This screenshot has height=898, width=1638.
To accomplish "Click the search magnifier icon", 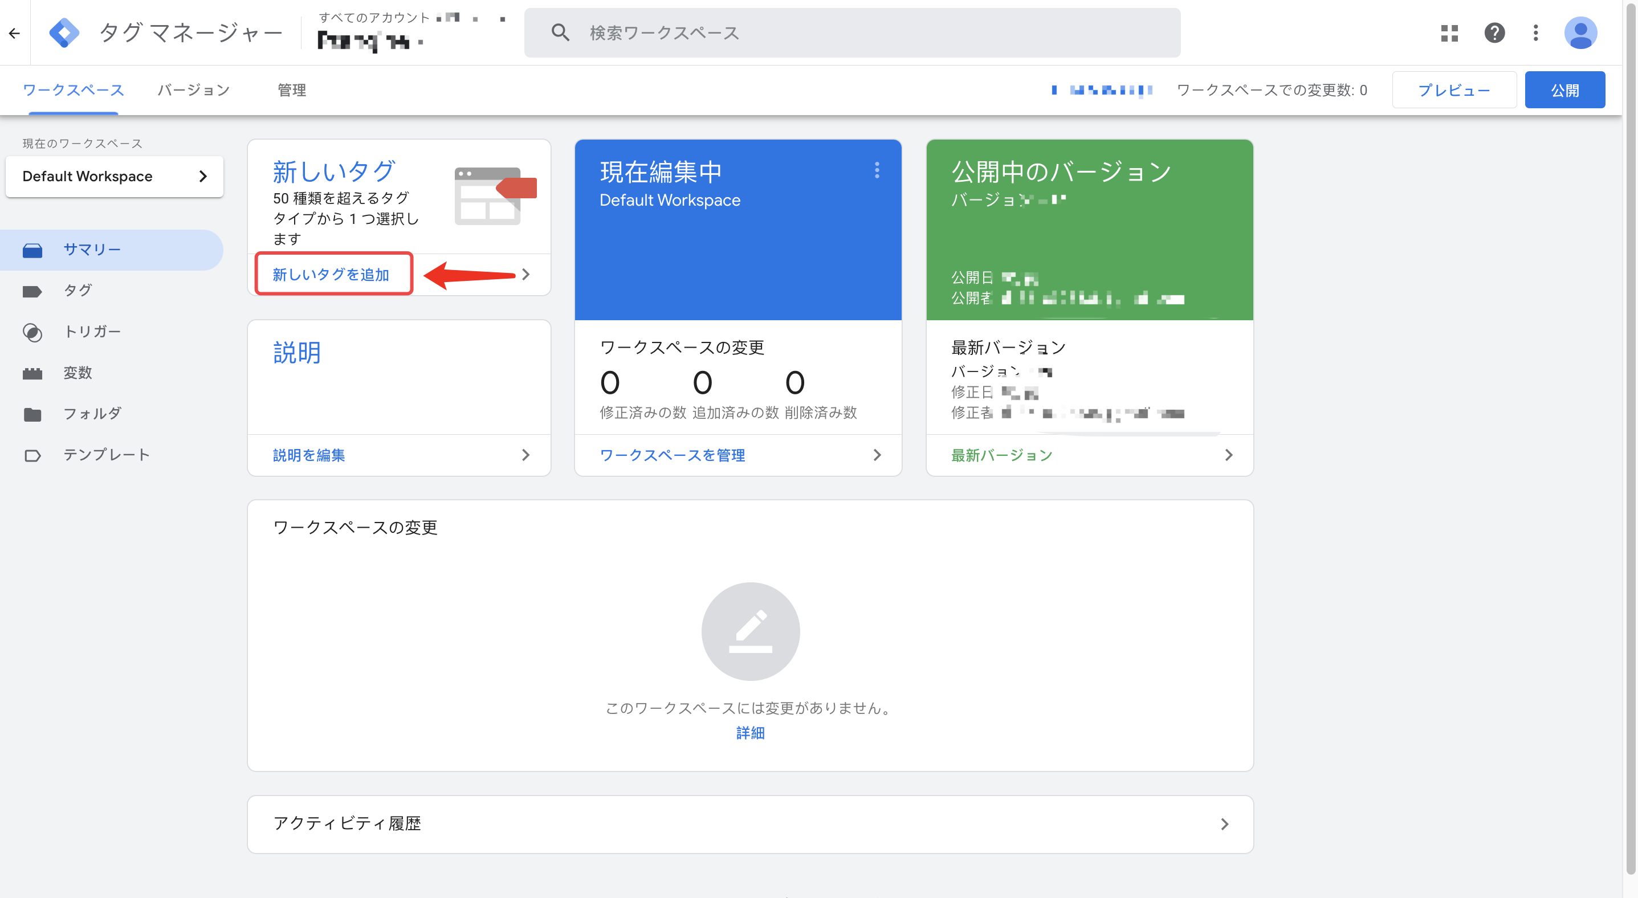I will (x=560, y=32).
